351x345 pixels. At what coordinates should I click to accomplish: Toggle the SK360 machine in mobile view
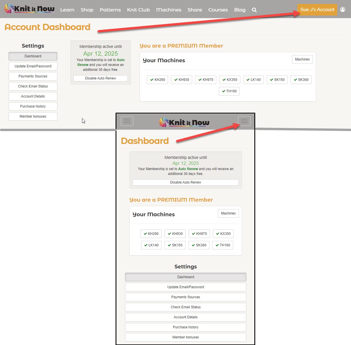tap(199, 245)
